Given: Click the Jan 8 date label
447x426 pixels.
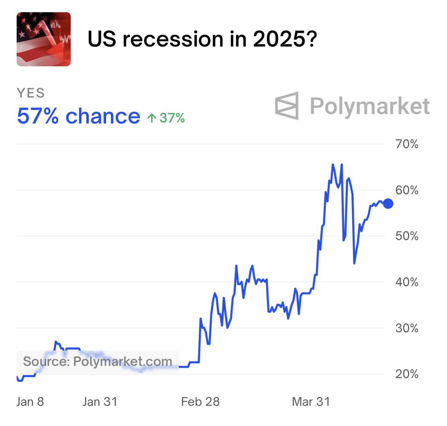Looking at the screenshot, I should tap(30, 401).
